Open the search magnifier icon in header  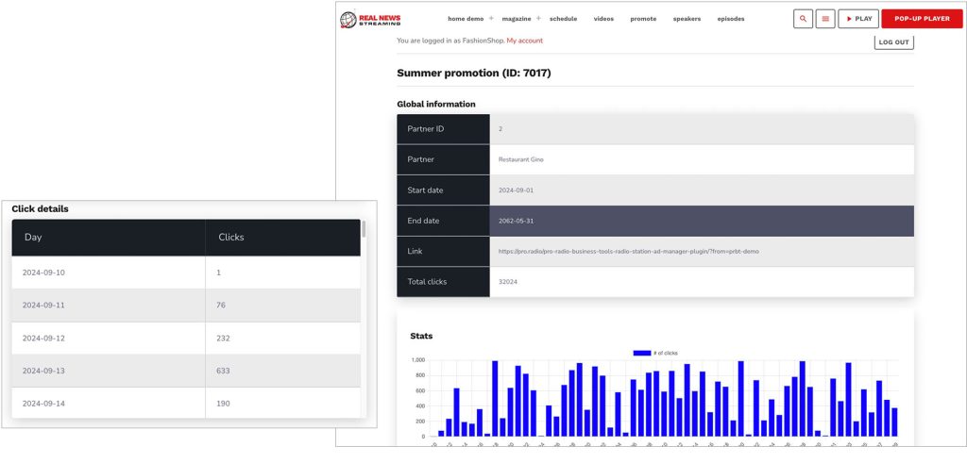pos(803,19)
